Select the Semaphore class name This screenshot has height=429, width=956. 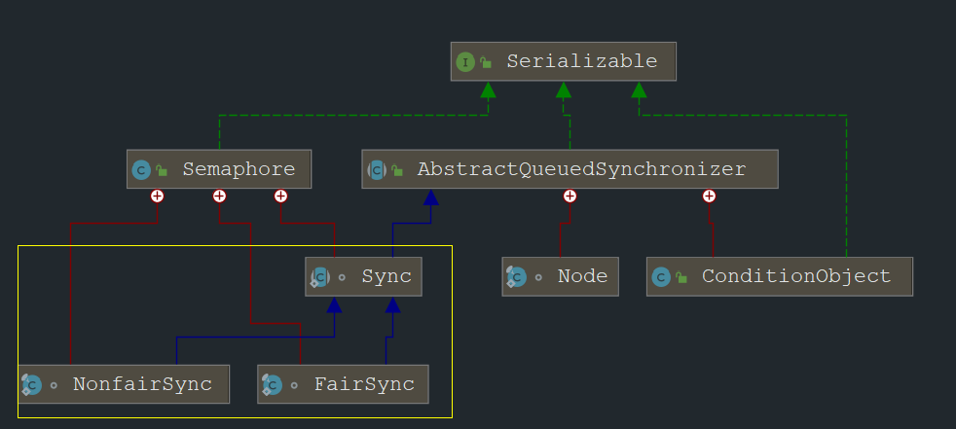pos(239,169)
